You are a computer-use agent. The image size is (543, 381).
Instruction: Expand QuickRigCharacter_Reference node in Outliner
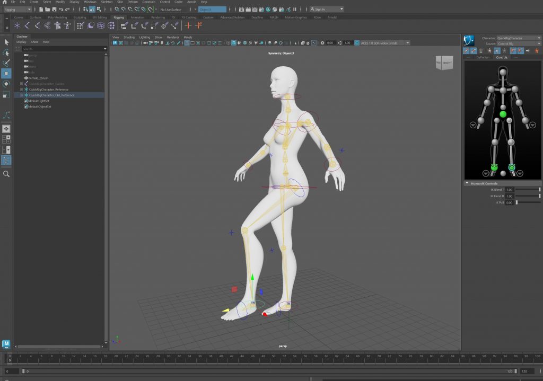(x=21, y=90)
